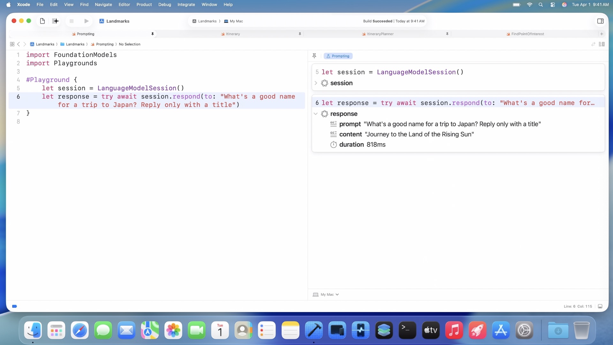
Task: Toggle pin on the canvas panel
Action: 314,56
